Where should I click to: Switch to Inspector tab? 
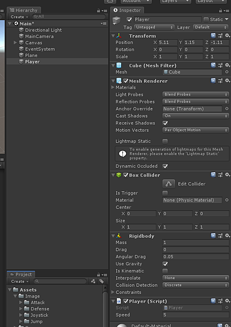coord(127,10)
